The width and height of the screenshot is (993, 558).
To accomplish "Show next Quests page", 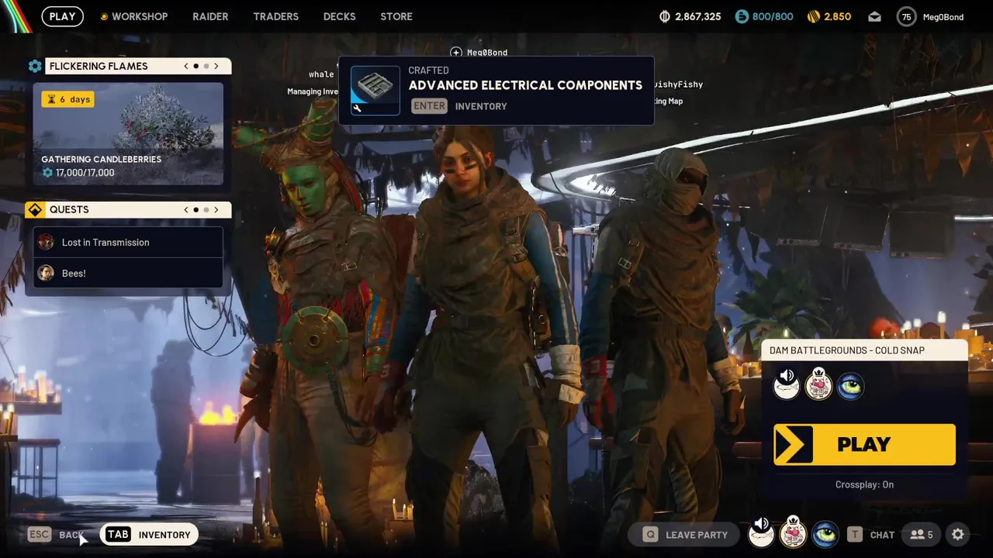I will tap(216, 209).
